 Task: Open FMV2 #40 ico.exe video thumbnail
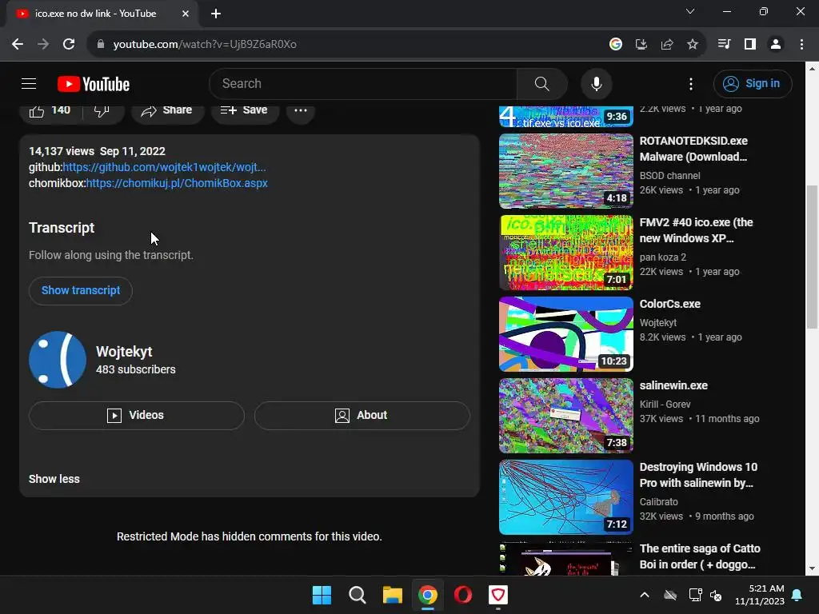pos(565,253)
